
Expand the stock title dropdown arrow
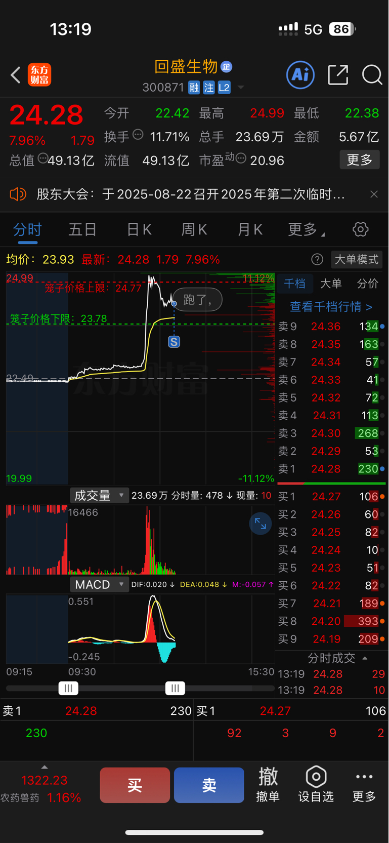tap(241, 88)
